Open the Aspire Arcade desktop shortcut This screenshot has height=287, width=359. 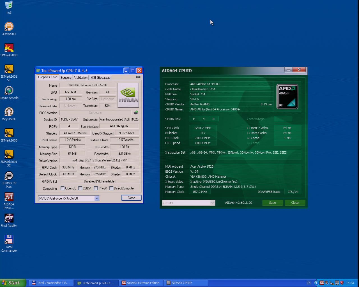pos(9,92)
